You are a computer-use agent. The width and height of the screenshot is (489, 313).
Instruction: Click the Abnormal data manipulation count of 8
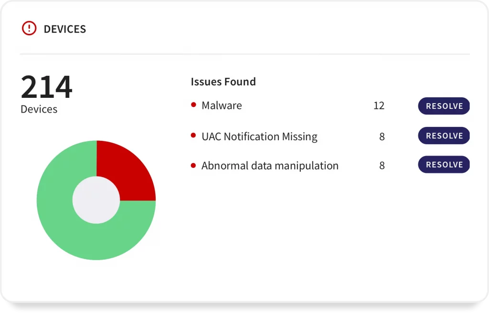[382, 166]
